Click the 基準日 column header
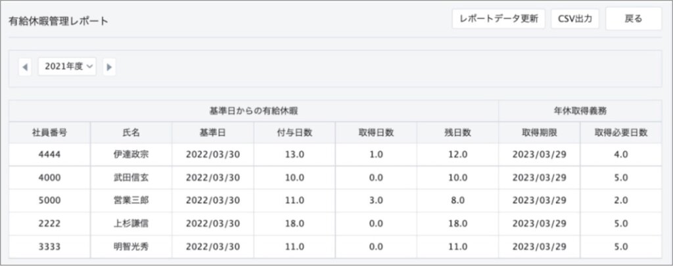Viewport: 673px width, 266px height. pyautogui.click(x=212, y=132)
